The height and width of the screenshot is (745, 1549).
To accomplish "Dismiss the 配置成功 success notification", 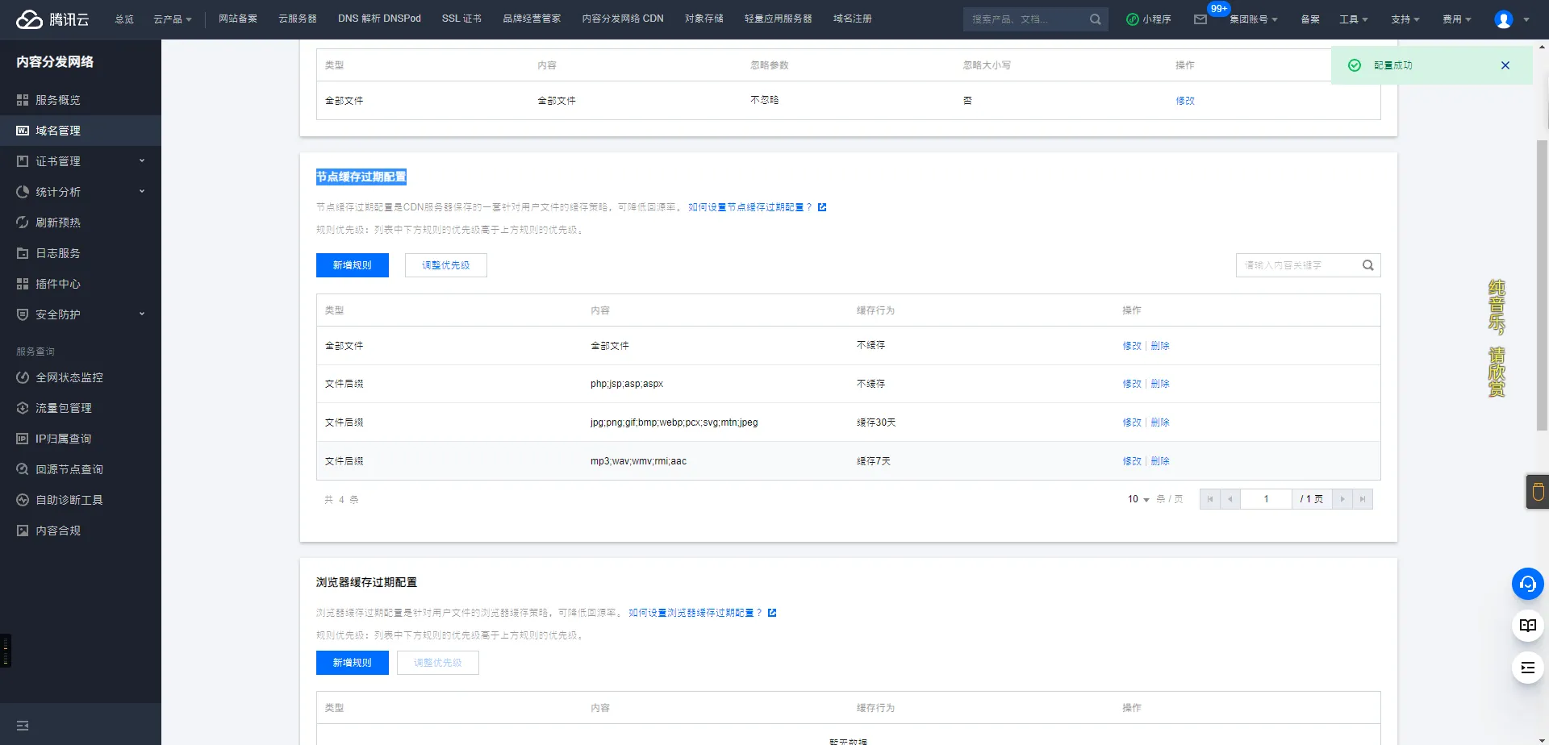I will pyautogui.click(x=1505, y=65).
